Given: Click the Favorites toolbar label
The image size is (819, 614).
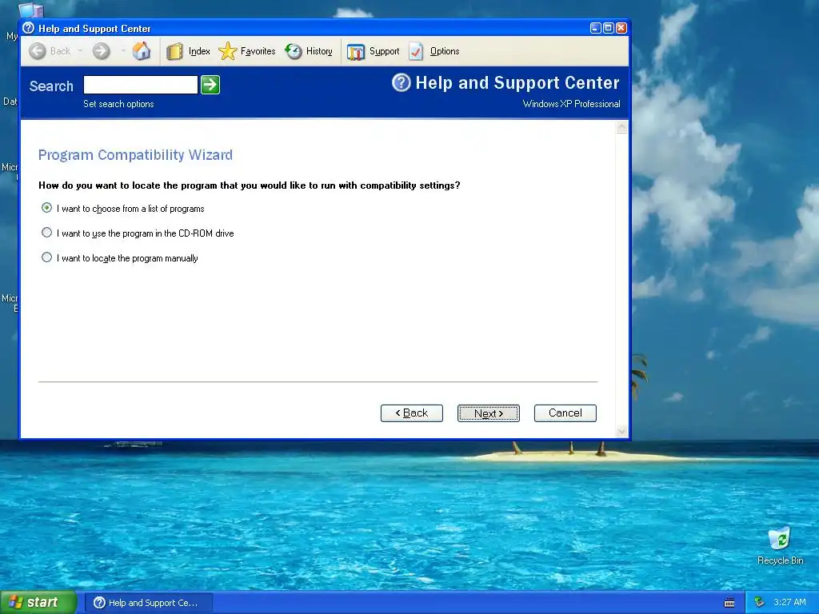Looking at the screenshot, I should pos(258,51).
